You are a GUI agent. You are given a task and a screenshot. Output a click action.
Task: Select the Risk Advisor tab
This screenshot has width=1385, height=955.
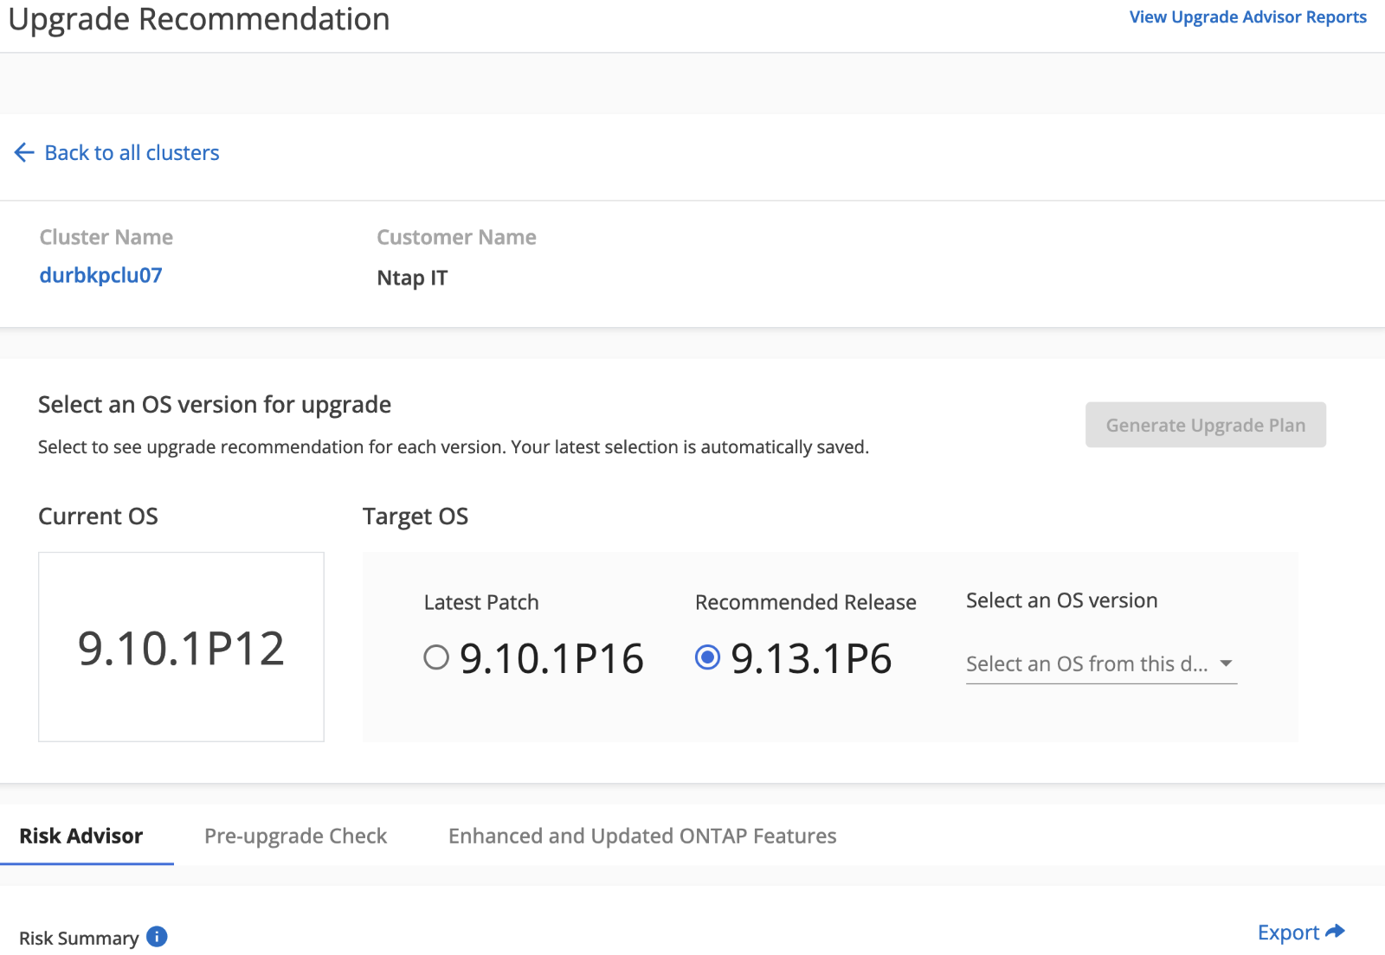pos(81,836)
